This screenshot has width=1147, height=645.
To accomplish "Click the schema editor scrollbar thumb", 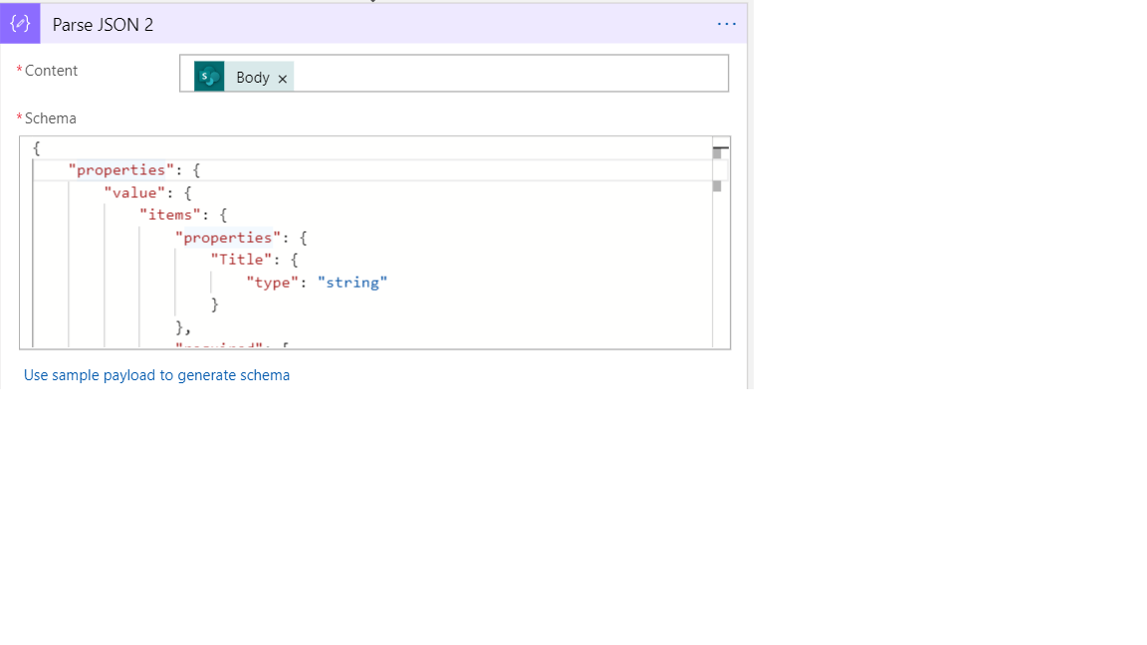I will (x=718, y=187).
